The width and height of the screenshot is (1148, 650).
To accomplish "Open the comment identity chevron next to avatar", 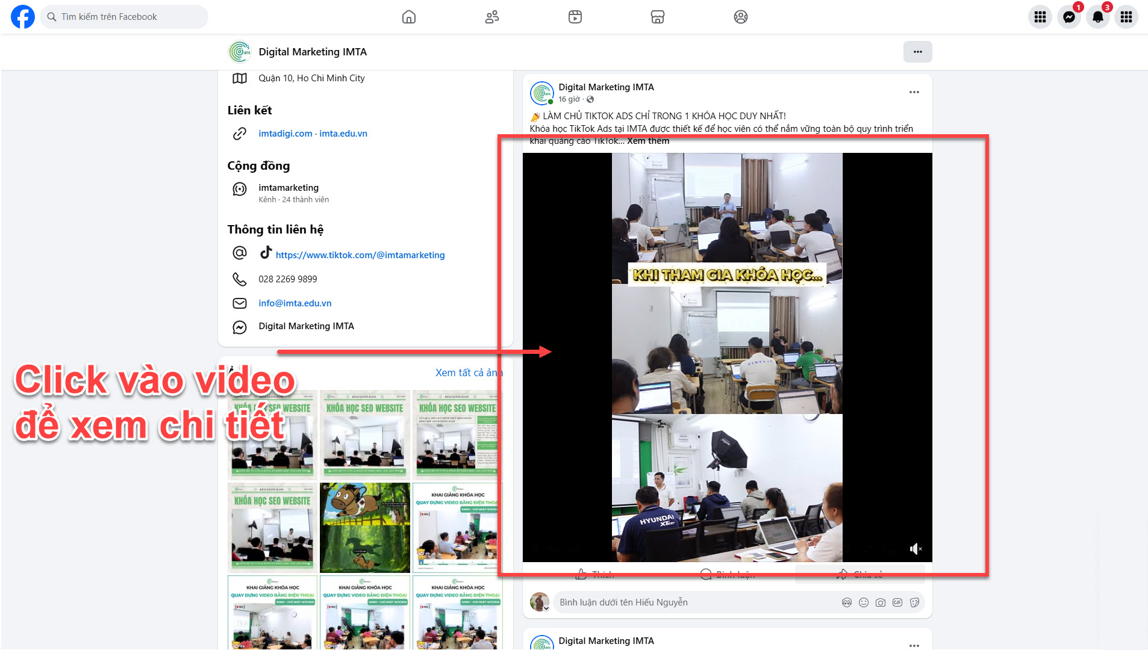I will (547, 608).
